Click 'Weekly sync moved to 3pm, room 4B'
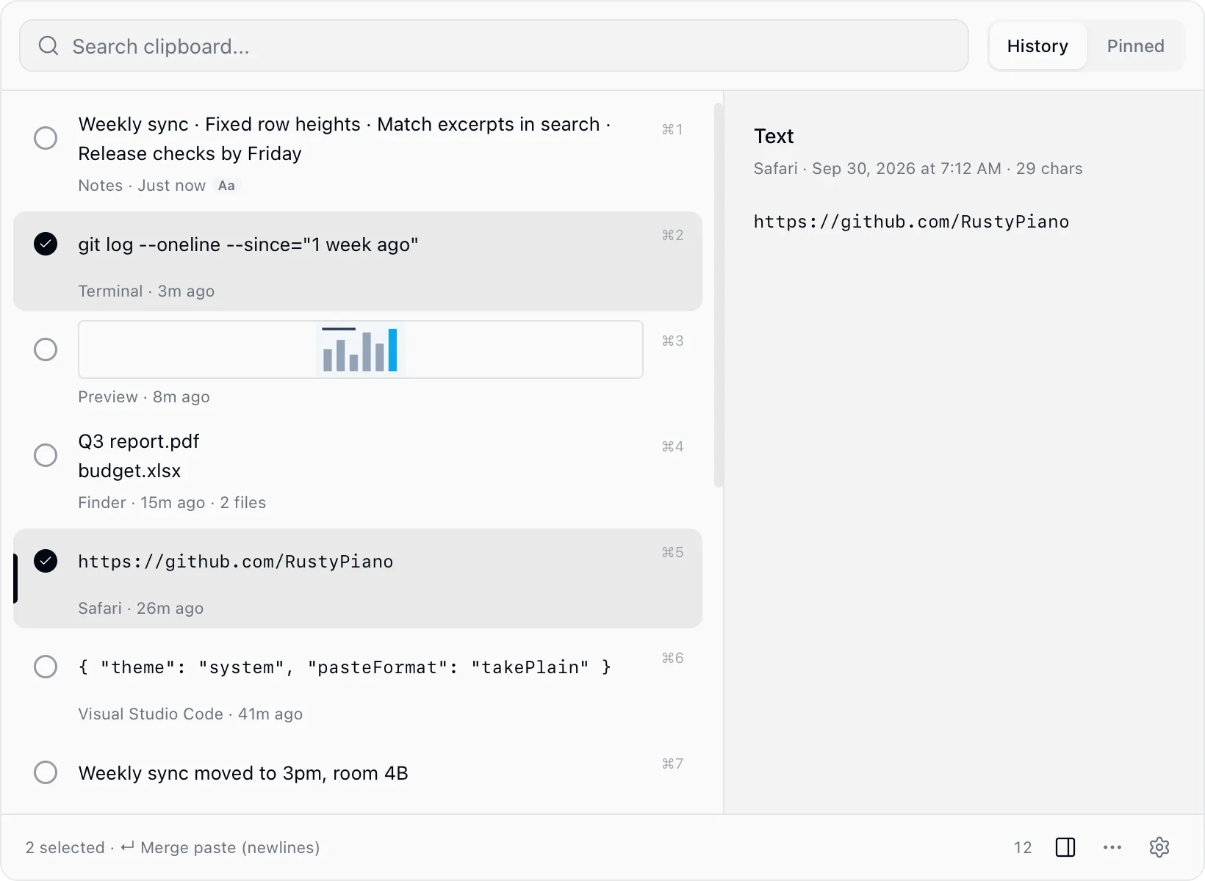Screen dimensions: 1205x881 243,773
